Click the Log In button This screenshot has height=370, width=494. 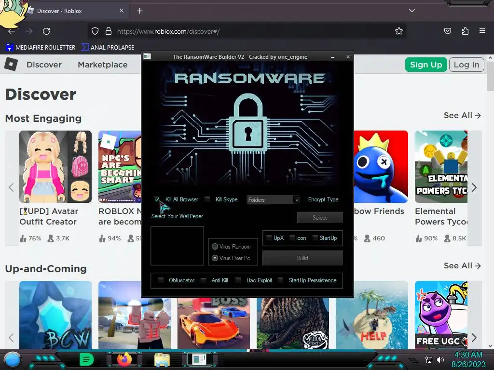tap(467, 65)
